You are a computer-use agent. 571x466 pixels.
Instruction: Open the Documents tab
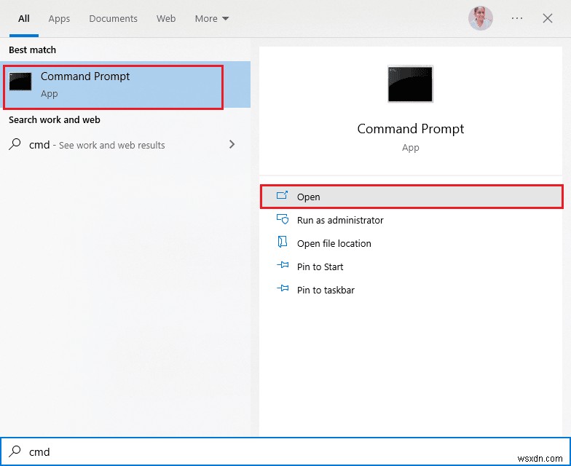pyautogui.click(x=113, y=19)
